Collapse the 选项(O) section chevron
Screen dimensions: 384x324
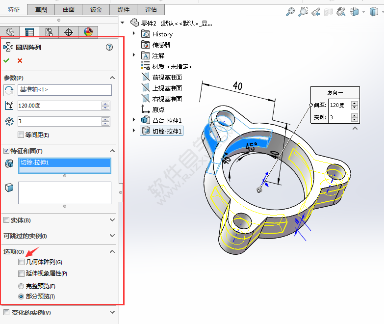point(112,251)
